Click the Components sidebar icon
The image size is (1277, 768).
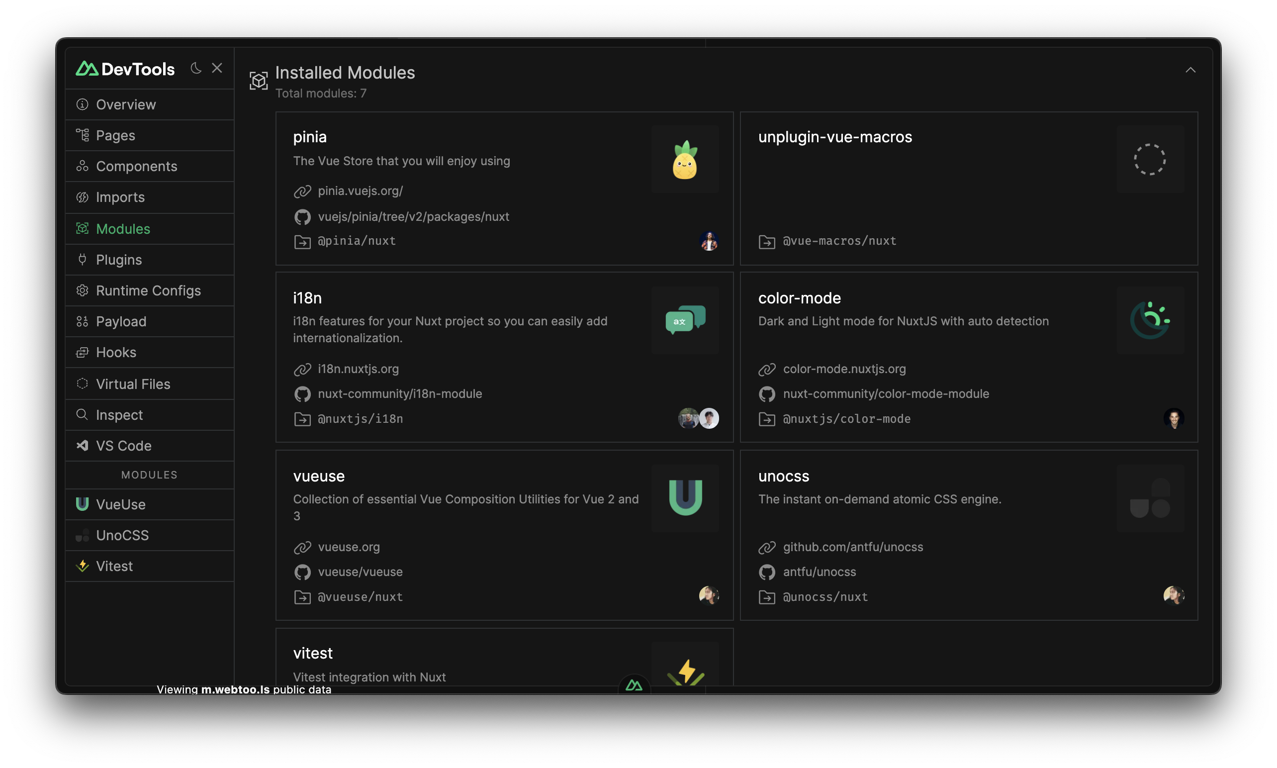point(82,166)
